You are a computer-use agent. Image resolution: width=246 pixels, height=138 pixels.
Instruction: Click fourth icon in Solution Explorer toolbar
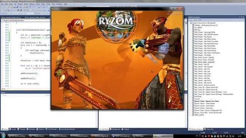tap(200, 20)
